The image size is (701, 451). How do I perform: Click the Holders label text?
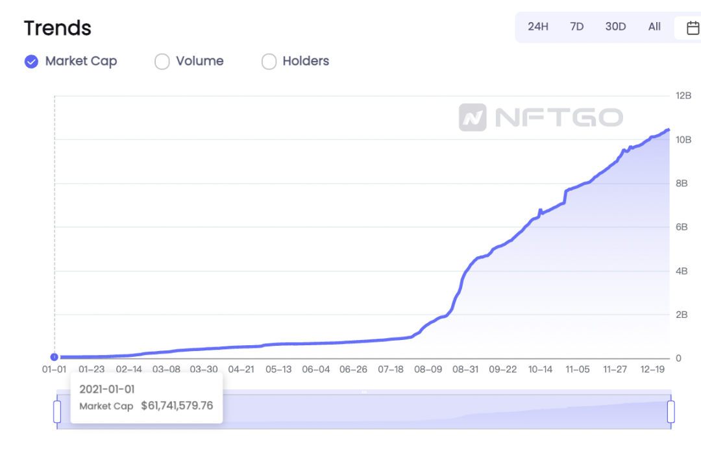pyautogui.click(x=306, y=61)
